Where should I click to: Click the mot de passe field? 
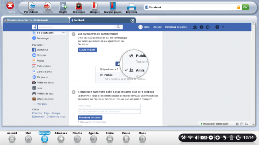coord(109,111)
